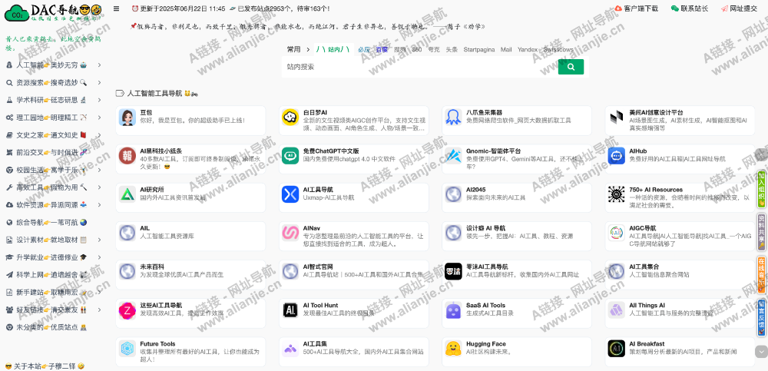Open the AIGC导航 card title
This screenshot has height=371, width=768.
point(642,228)
